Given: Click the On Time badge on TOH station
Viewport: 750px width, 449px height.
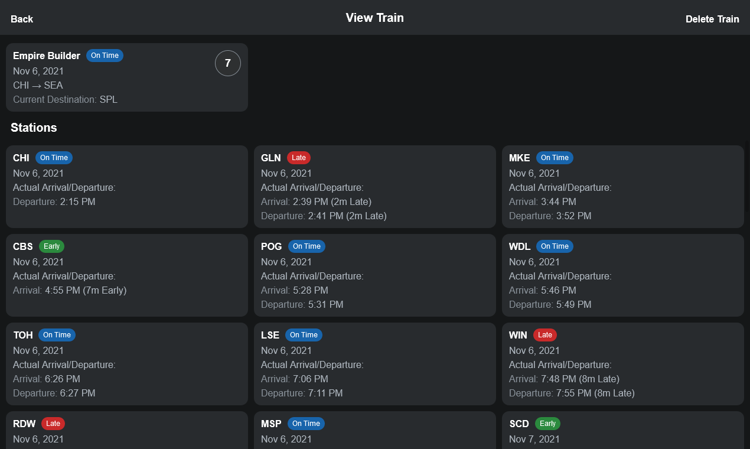Looking at the screenshot, I should [57, 334].
